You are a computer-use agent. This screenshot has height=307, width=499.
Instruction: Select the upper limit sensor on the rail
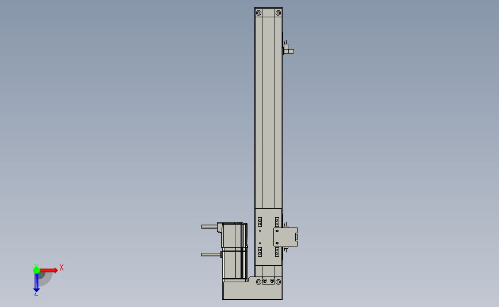coord(289,49)
